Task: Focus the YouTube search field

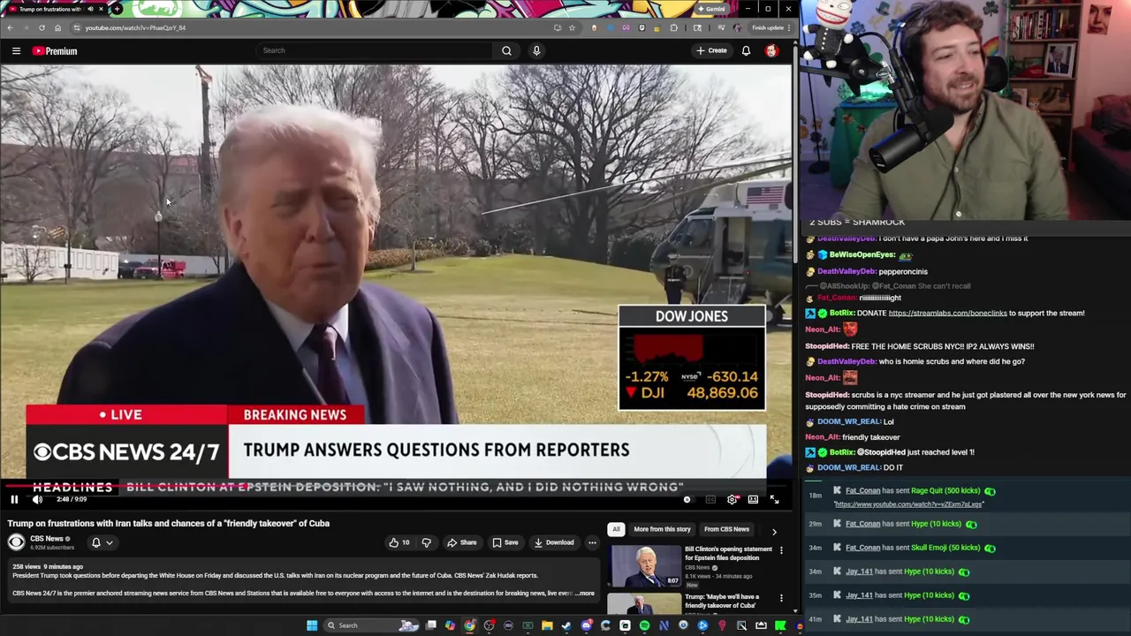Action: point(376,50)
